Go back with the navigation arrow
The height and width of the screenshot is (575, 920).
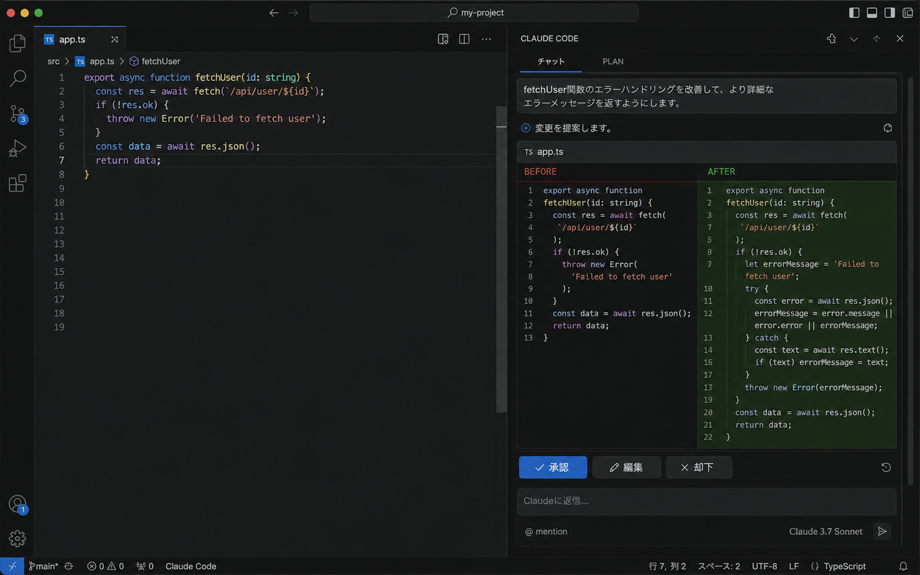click(x=274, y=13)
